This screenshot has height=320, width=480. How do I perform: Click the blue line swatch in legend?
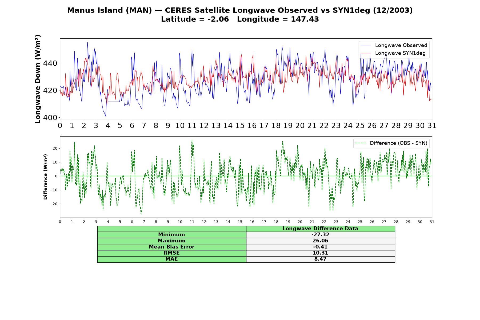366,45
